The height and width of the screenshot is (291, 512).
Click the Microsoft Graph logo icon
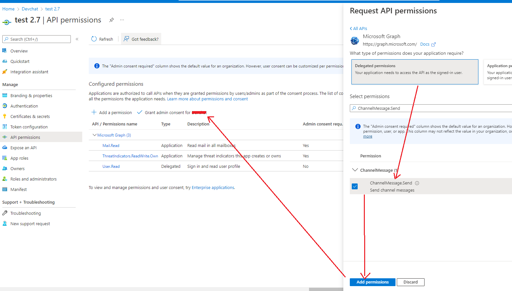pyautogui.click(x=355, y=40)
